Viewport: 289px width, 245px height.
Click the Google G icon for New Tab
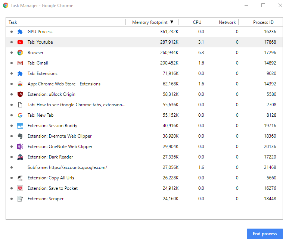click(x=20, y=115)
